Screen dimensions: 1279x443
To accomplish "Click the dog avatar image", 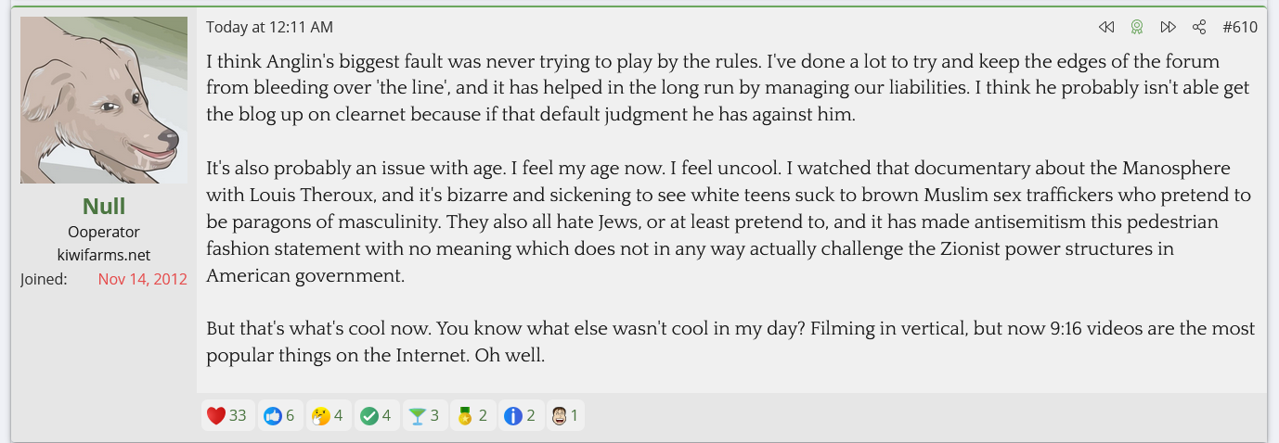I will click(x=104, y=100).
